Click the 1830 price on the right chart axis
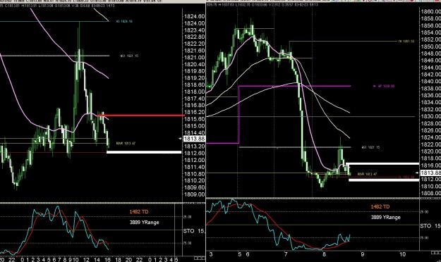This screenshot has width=441, height=262. tap(430, 116)
